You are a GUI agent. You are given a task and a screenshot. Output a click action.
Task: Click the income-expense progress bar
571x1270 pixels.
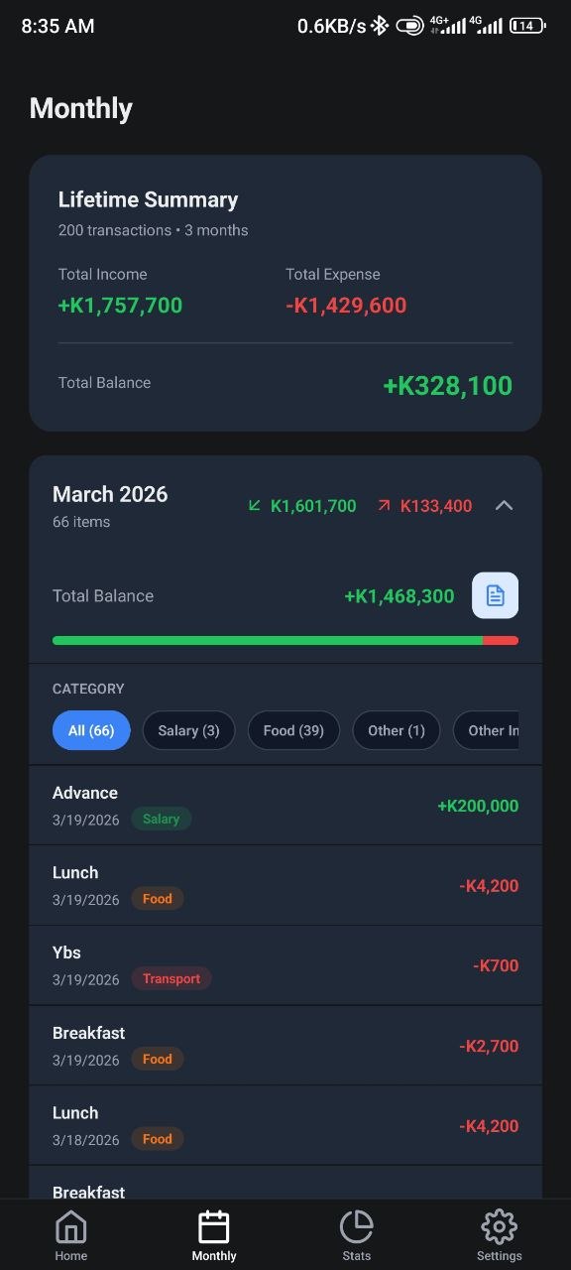(x=285, y=640)
